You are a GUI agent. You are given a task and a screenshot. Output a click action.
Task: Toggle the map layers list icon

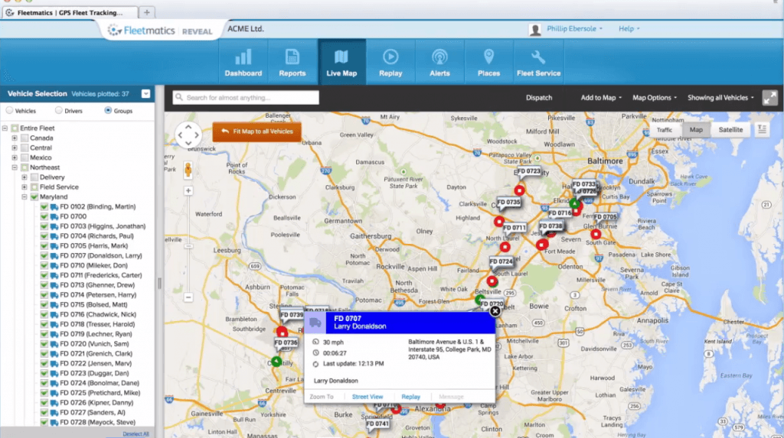762,129
